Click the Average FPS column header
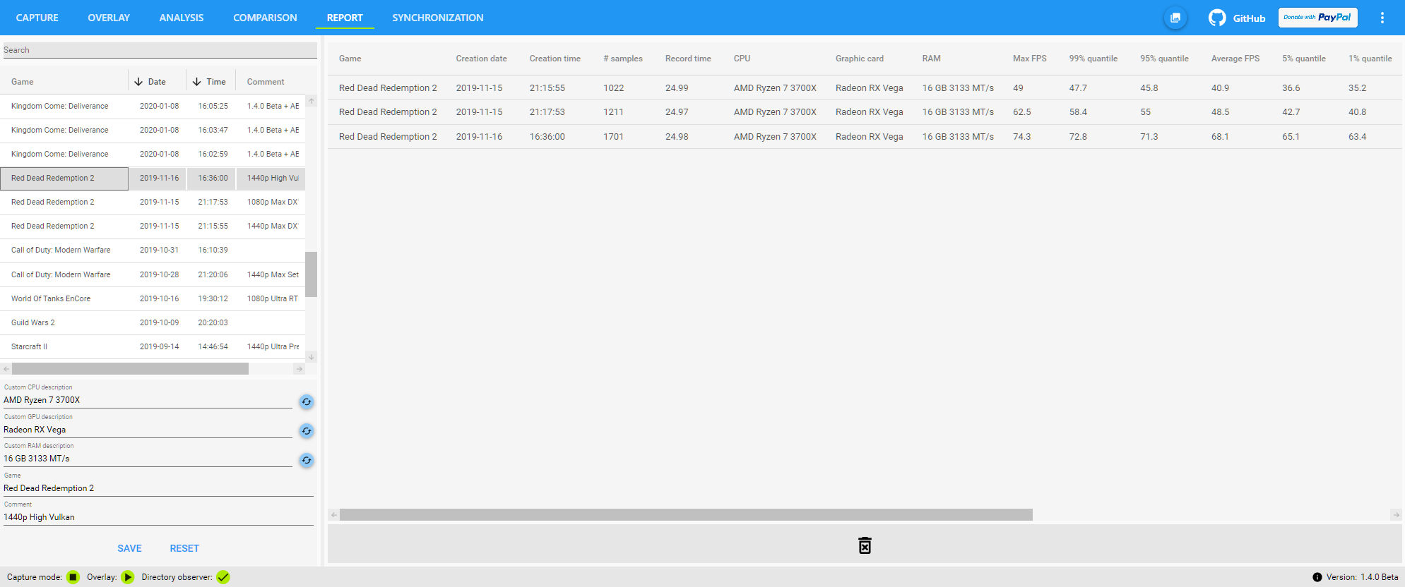 pos(1235,59)
